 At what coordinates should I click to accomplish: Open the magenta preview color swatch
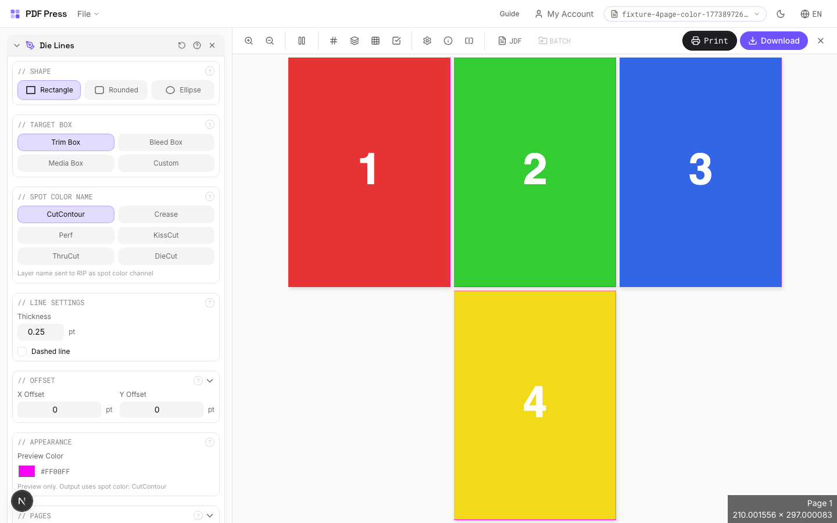click(26, 471)
